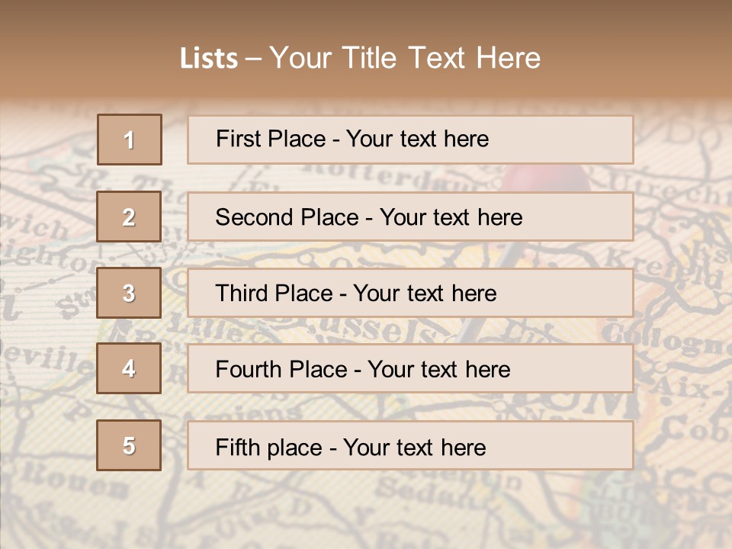Select the "Second Place" text bar
The width and height of the screenshot is (732, 549).
[x=410, y=217]
